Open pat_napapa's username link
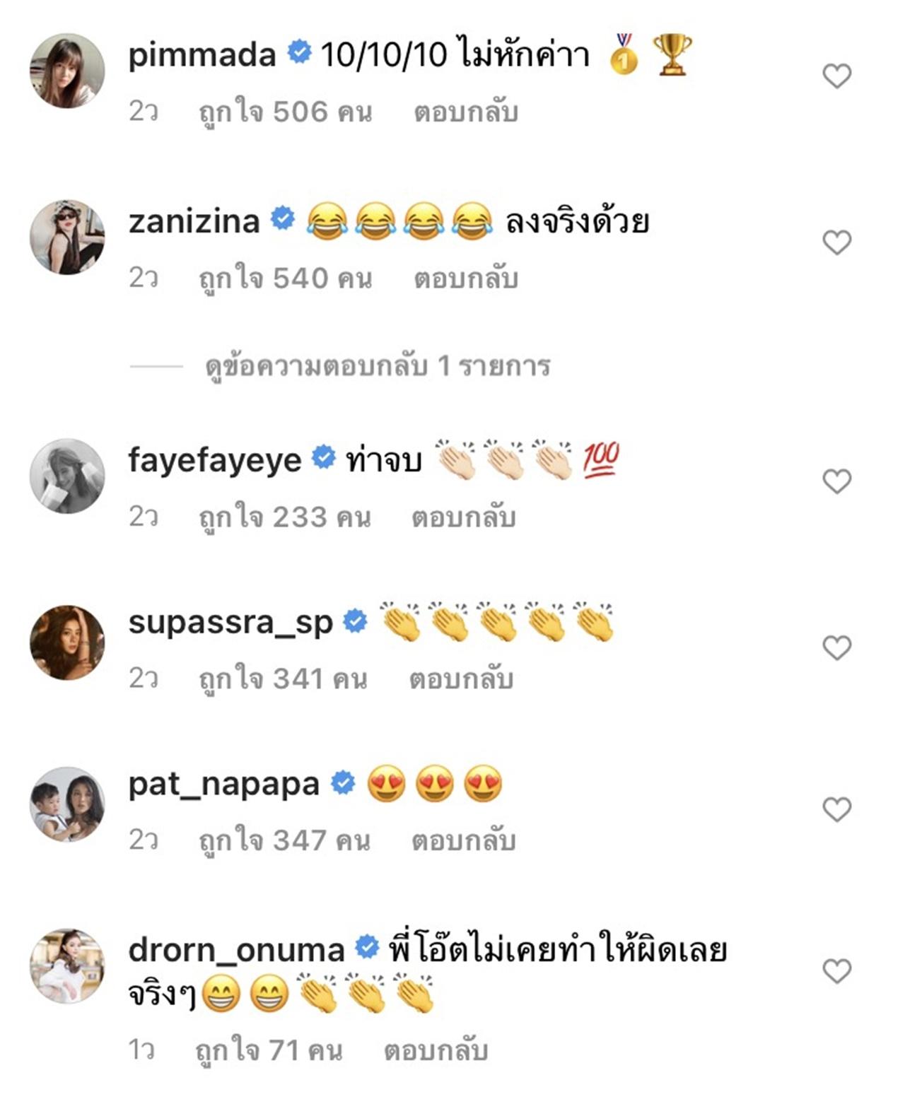The image size is (905, 1116). (224, 785)
